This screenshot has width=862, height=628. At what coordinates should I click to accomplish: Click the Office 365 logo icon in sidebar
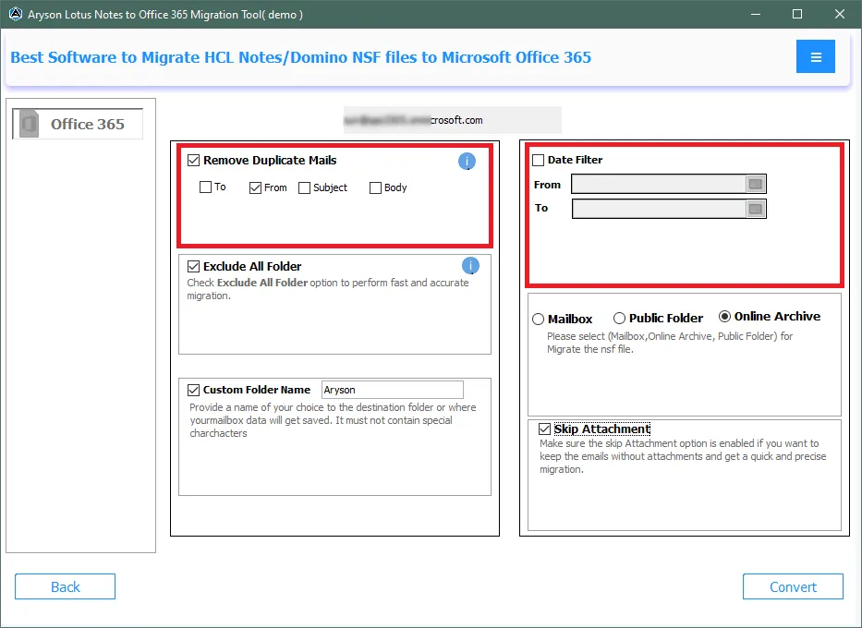(x=29, y=124)
